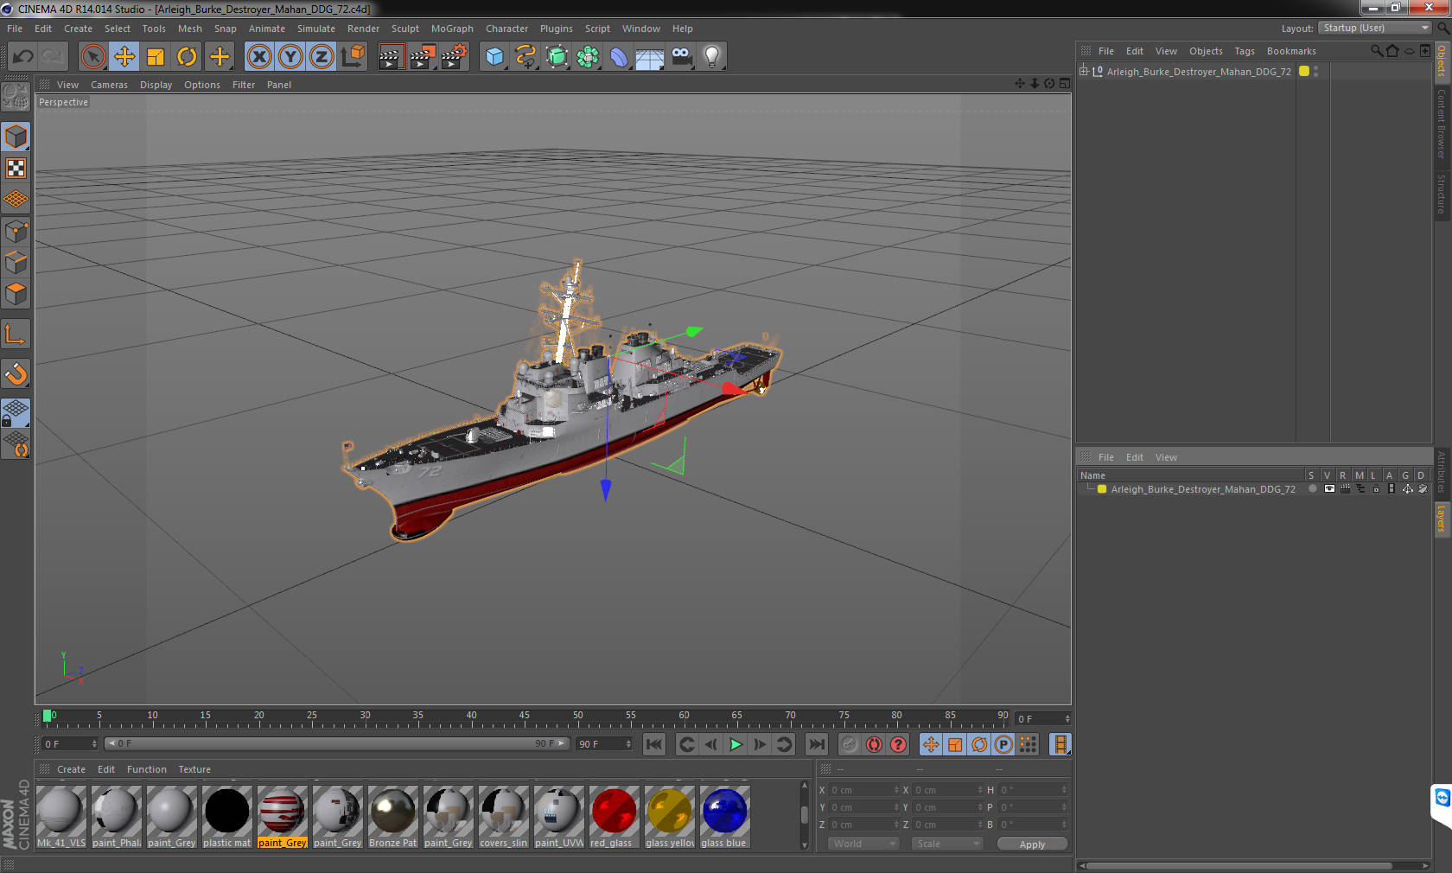Click Bookmarks menu in Object Manager

click(x=1291, y=51)
